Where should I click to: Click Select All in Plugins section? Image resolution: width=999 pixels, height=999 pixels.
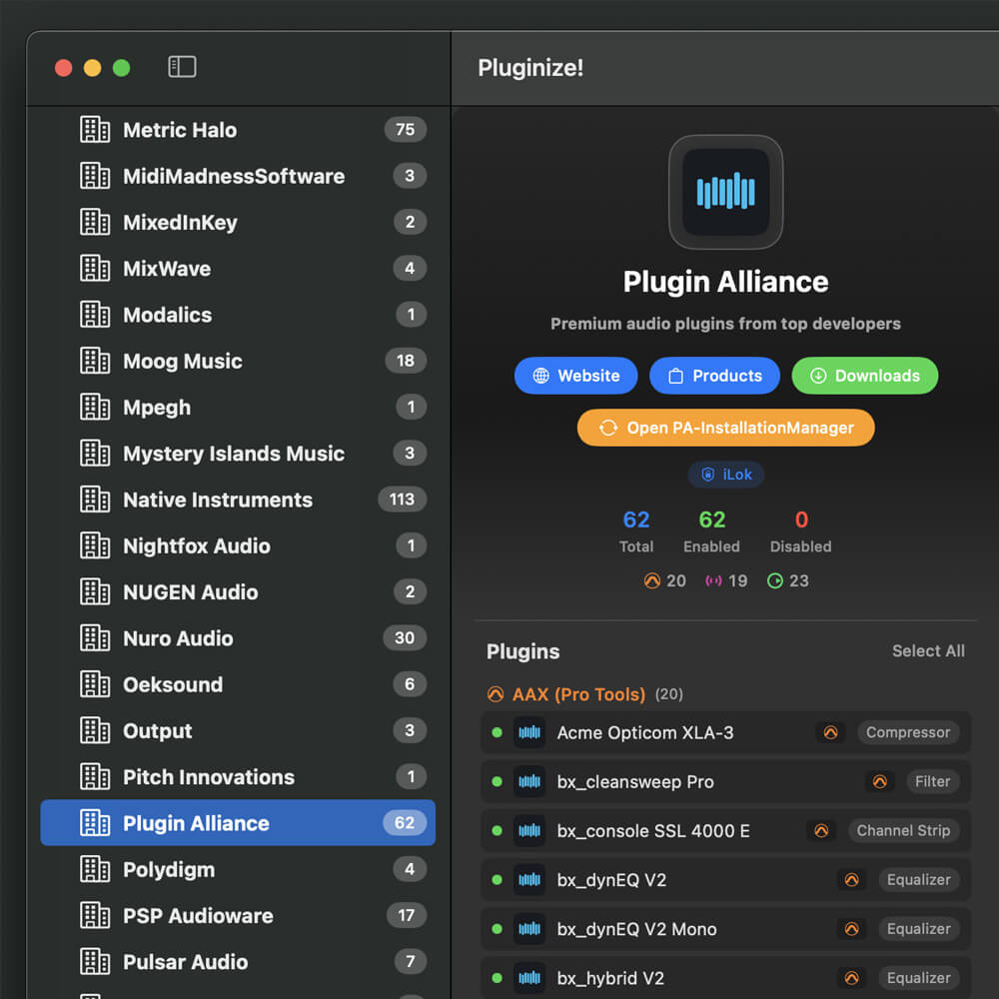coord(928,651)
